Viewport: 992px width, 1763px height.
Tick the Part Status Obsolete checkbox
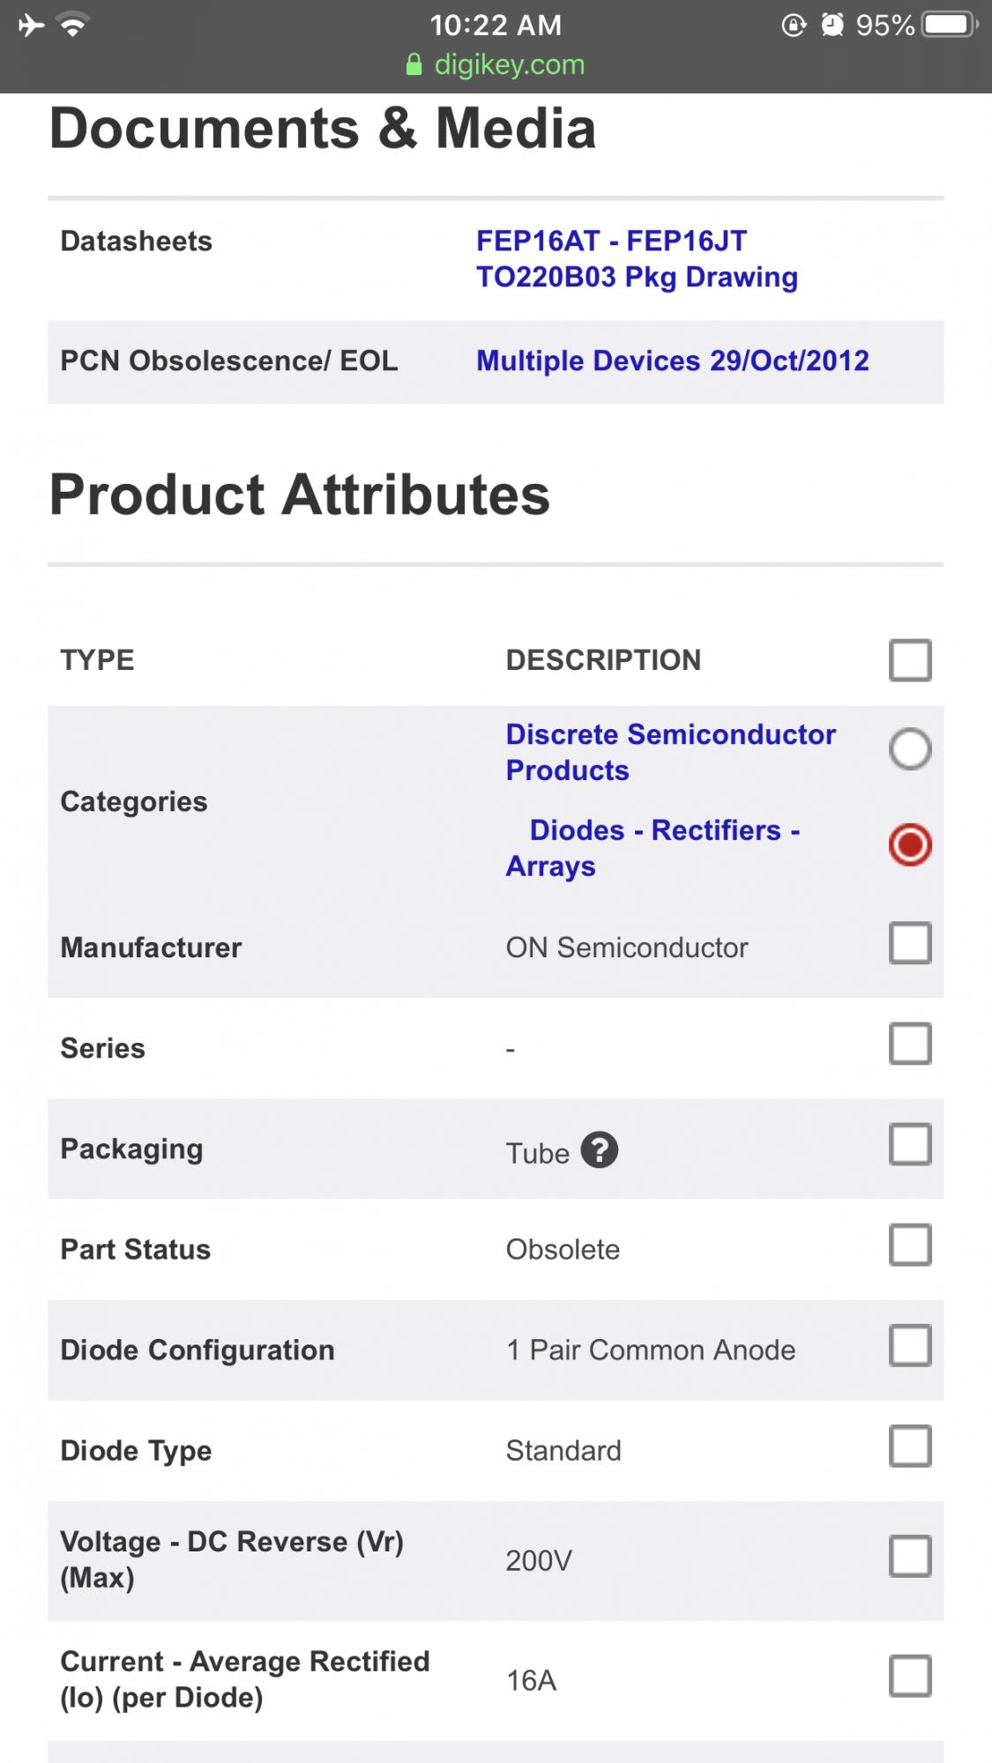click(x=910, y=1245)
